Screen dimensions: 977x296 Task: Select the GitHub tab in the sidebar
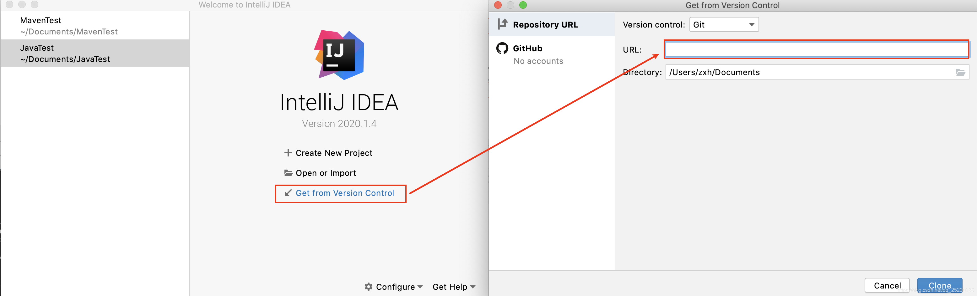pos(552,54)
